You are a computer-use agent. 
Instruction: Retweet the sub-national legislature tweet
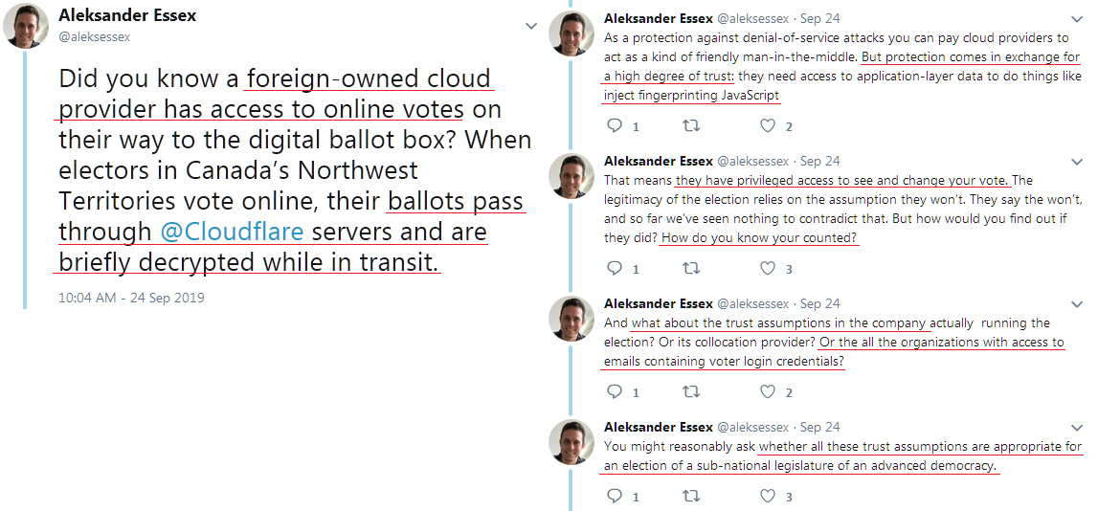(x=690, y=496)
